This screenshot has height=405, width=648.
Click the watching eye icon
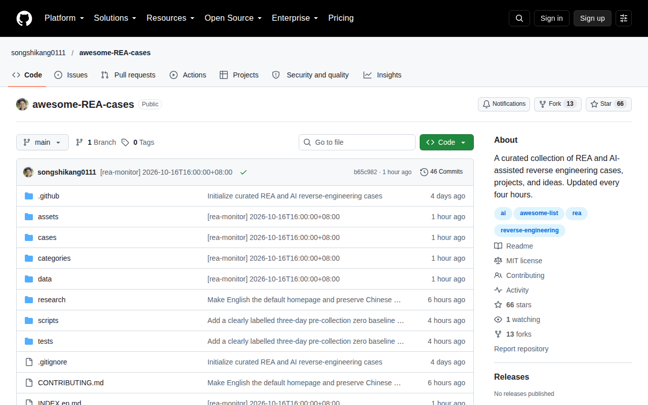[x=498, y=319]
